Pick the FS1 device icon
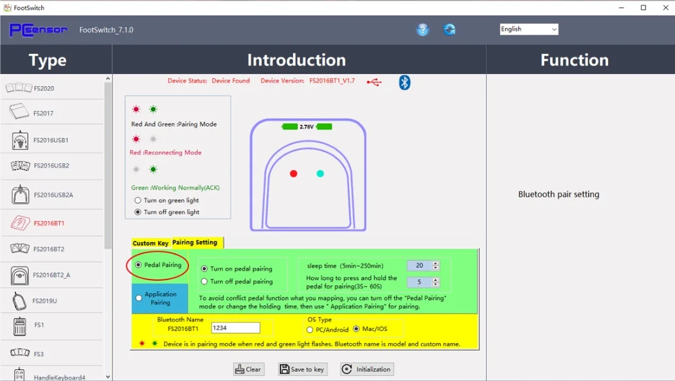This screenshot has width=675, height=381. 19,326
